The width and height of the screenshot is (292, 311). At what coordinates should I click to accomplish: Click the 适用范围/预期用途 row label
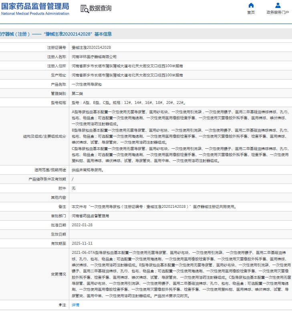[x=50, y=170]
